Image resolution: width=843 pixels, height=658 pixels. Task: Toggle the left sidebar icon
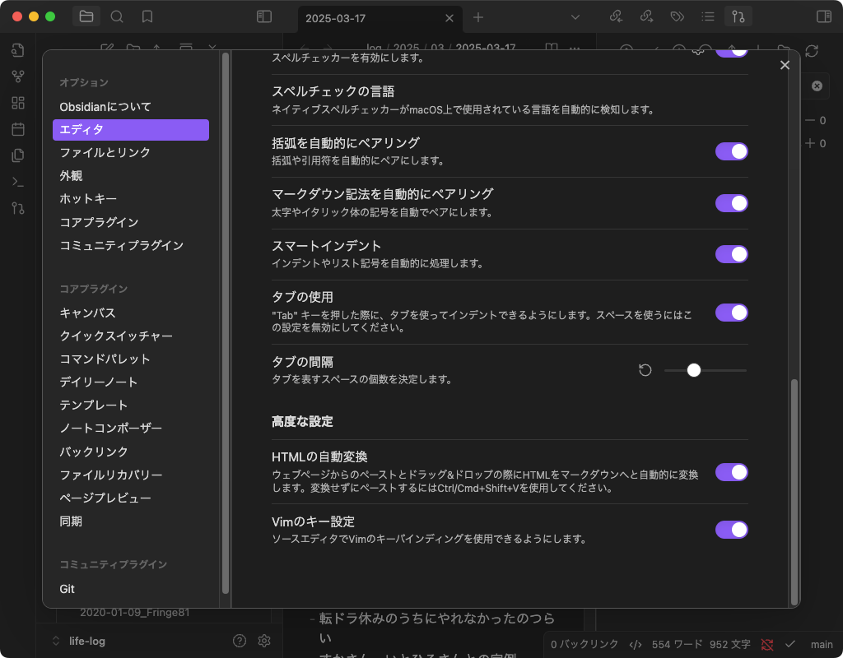click(264, 16)
